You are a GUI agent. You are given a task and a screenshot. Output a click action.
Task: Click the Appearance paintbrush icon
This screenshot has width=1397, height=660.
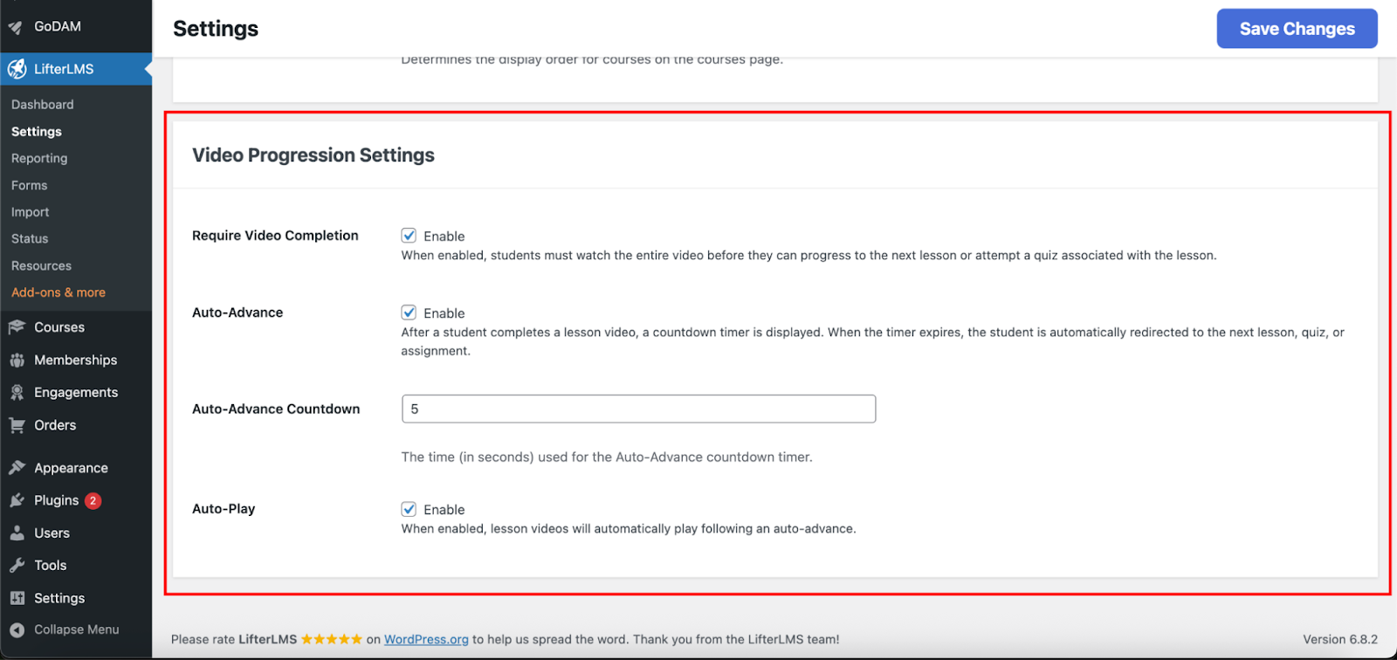click(17, 468)
